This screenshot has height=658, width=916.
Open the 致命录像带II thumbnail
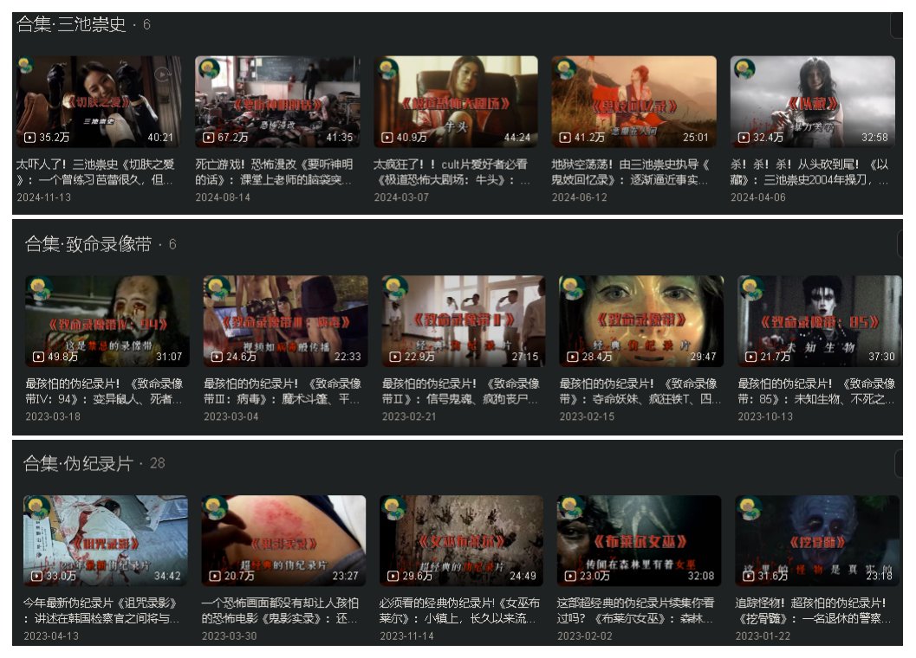click(x=464, y=321)
